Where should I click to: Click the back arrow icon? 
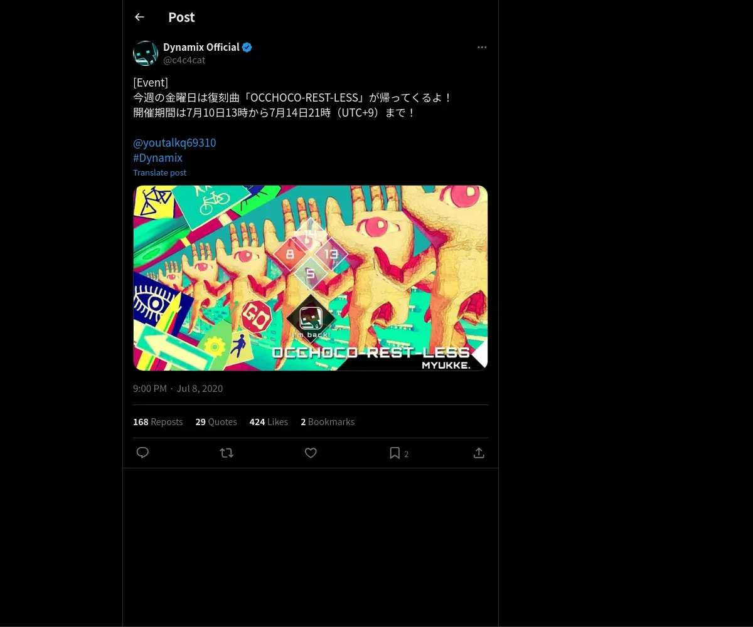(139, 17)
